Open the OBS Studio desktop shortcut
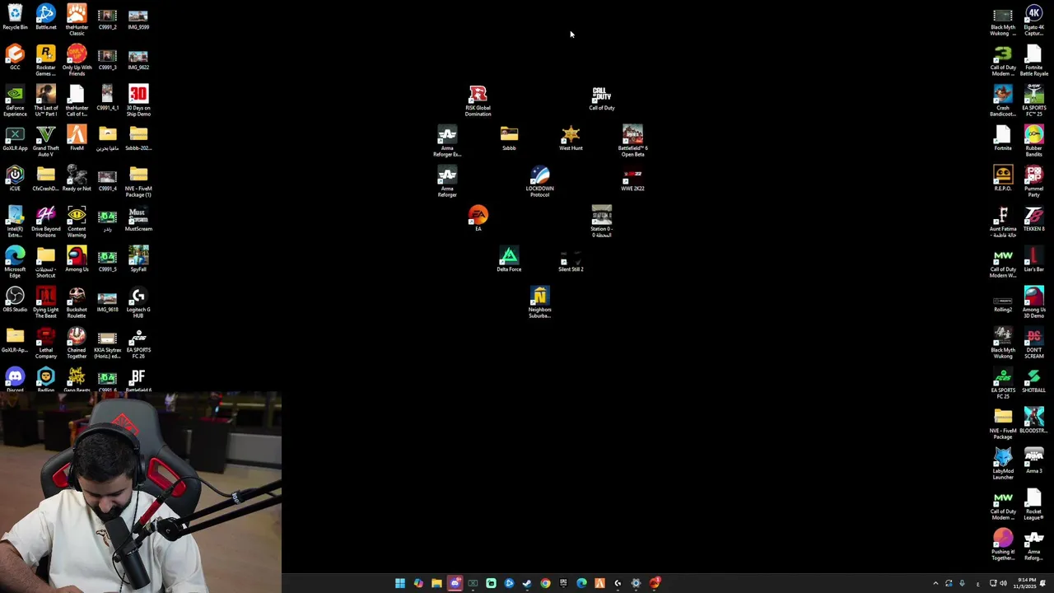The height and width of the screenshot is (593, 1054). click(x=15, y=300)
